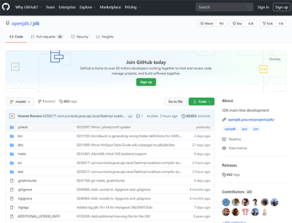Open the openjdk owner link
This screenshot has width=292, height=223.
(x=20, y=24)
